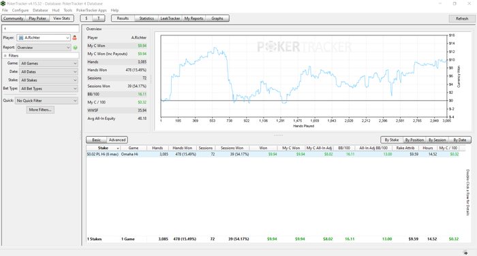This screenshot has width=477, height=256.
Task: Click the horizontal splitter handle below graph
Action: pyautogui.click(x=278, y=135)
